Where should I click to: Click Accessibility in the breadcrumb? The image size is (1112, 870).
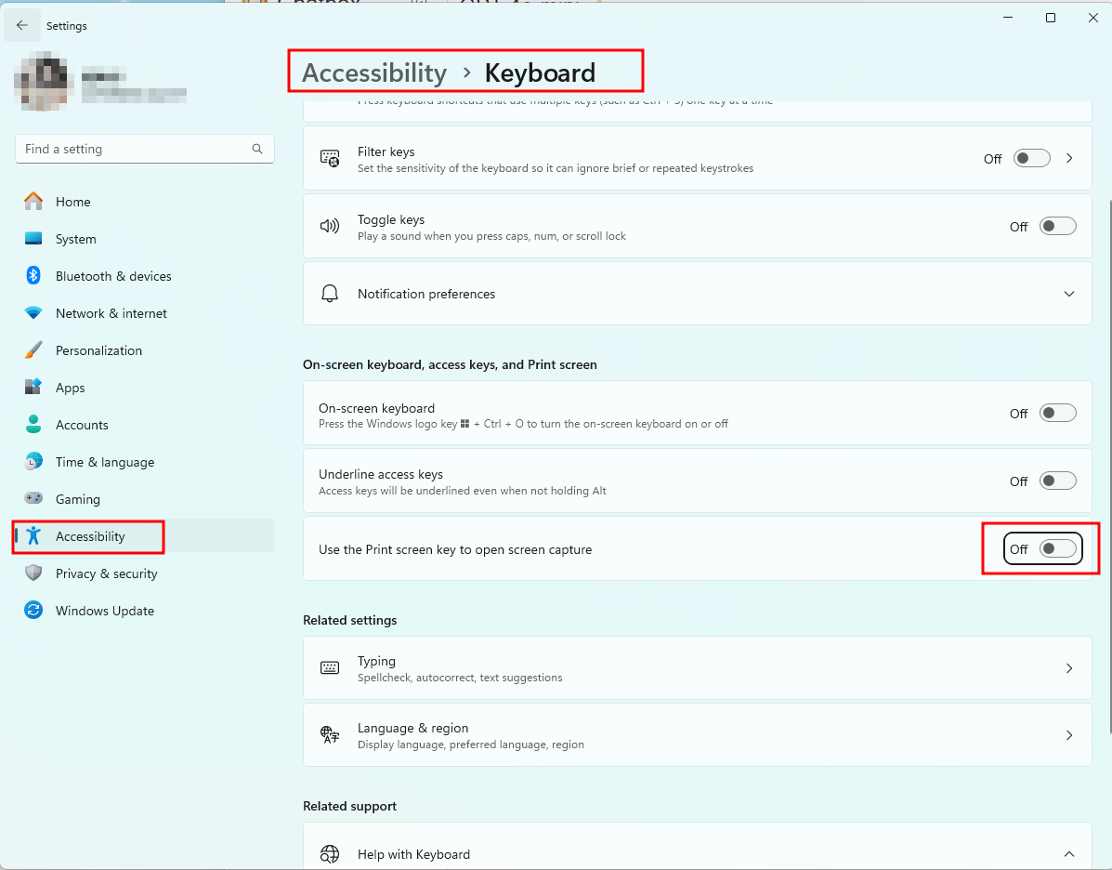click(x=374, y=72)
